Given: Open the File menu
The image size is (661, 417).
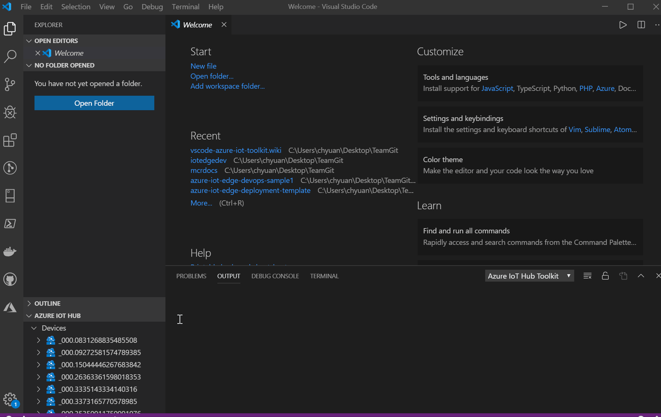Looking at the screenshot, I should point(26,7).
